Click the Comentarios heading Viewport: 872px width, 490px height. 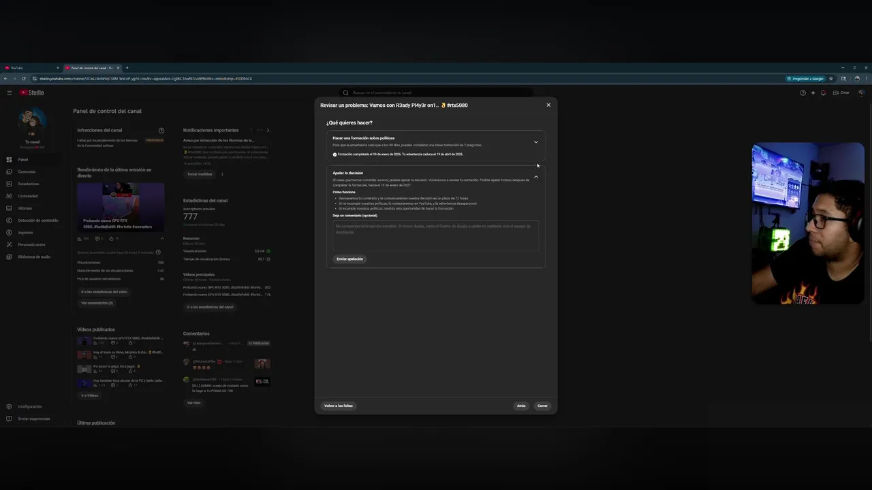click(x=196, y=333)
